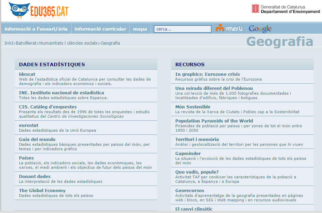This screenshot has height=213, width=322.
Task: Click the EDU365.CAT owl logo
Action: tap(38, 11)
